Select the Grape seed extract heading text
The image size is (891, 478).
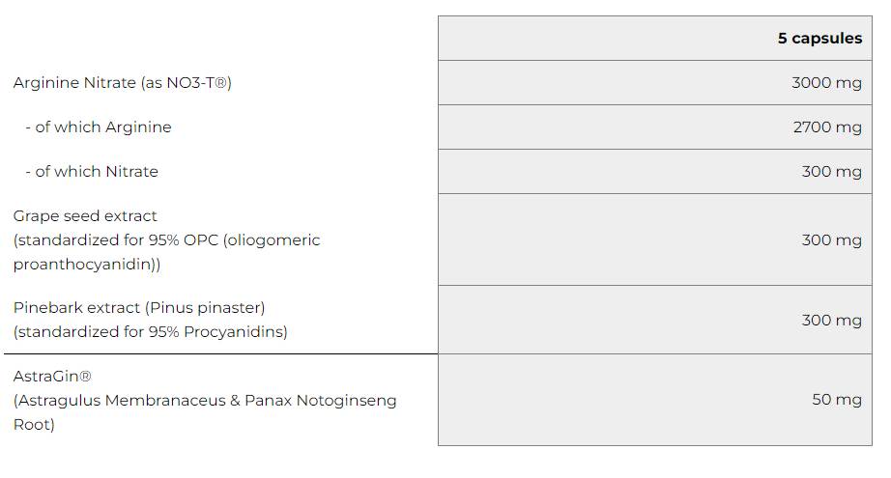point(85,216)
